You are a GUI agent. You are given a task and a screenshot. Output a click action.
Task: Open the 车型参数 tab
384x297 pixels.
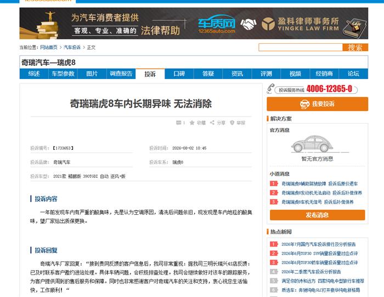[x=63, y=74]
